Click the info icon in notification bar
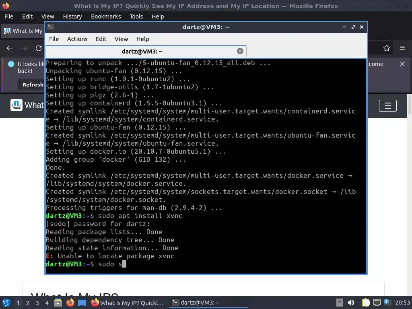The height and width of the screenshot is (309, 412). pos(11,64)
